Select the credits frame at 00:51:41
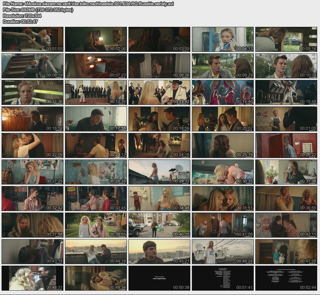Viewport: 320px width, 295px height. pos(222,278)
